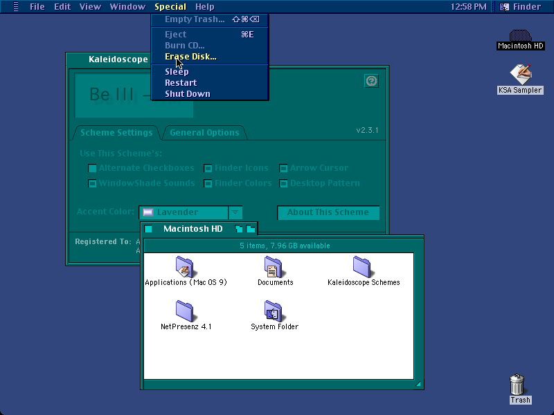Viewport: 554px width, 415px height.
Task: Switch to the General Options tab
Action: (x=204, y=133)
